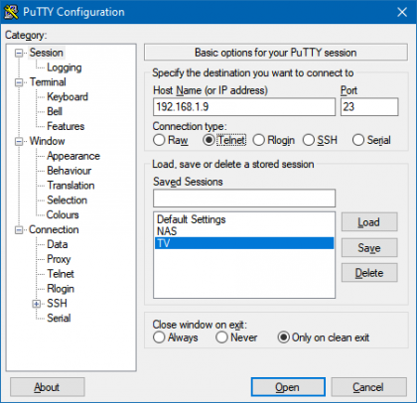Collapse the Terminal tree node

[x=19, y=82]
